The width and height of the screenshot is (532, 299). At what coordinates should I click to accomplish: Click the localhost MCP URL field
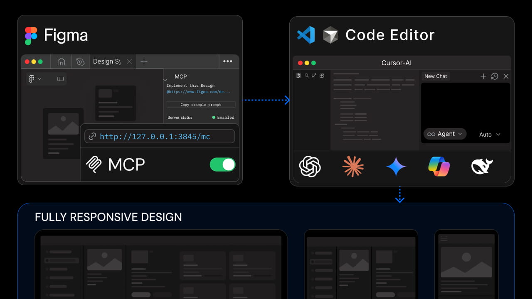tap(159, 136)
